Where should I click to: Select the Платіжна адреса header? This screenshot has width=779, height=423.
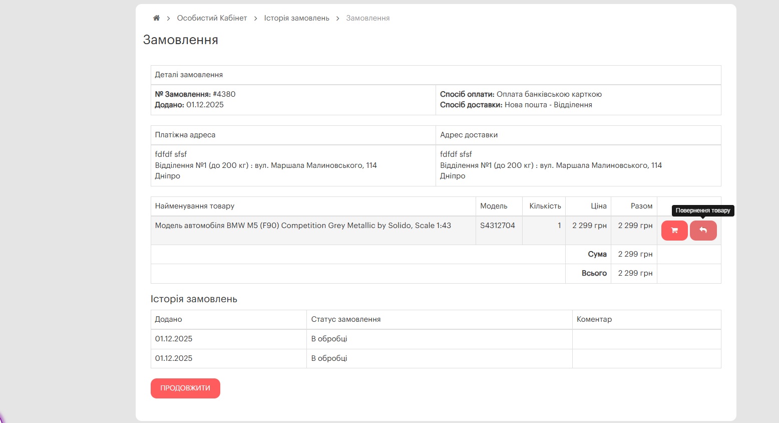(x=185, y=135)
